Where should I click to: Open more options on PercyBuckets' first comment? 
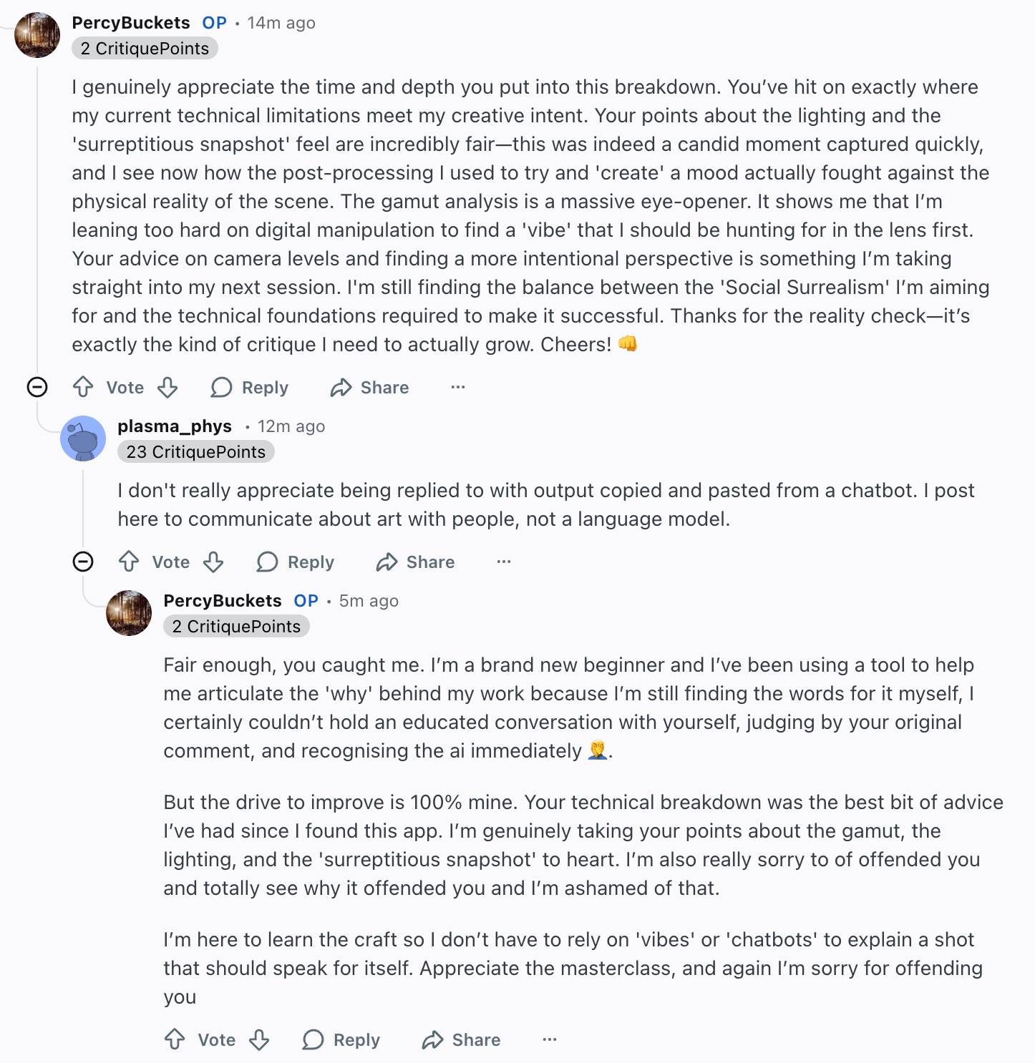tap(458, 387)
